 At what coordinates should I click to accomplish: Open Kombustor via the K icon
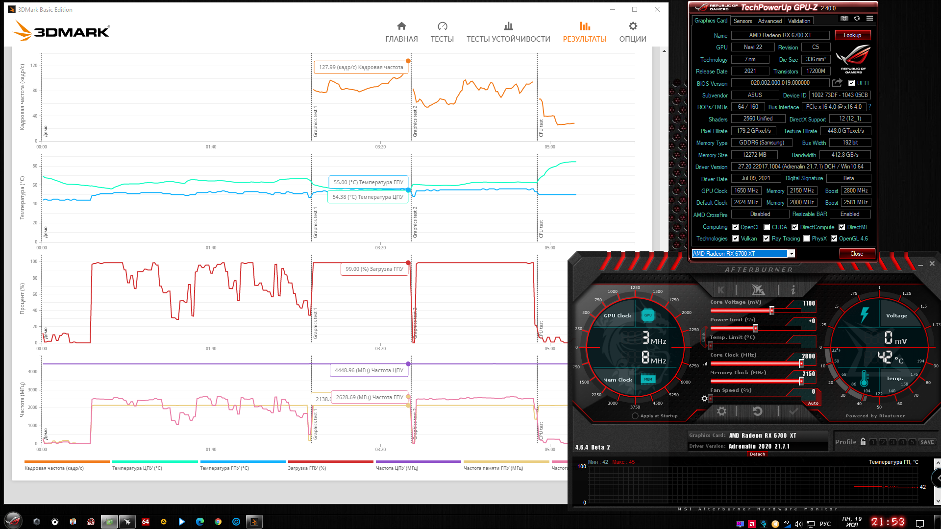[721, 289]
